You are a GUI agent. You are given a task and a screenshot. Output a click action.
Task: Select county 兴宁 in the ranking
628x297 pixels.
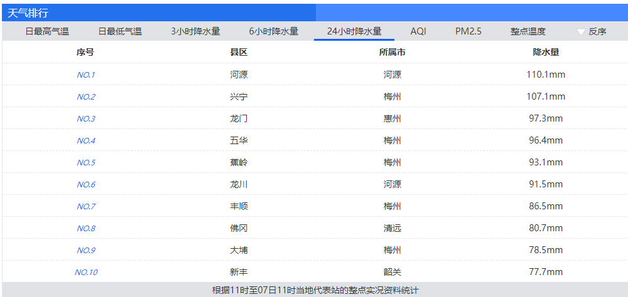[x=239, y=96]
